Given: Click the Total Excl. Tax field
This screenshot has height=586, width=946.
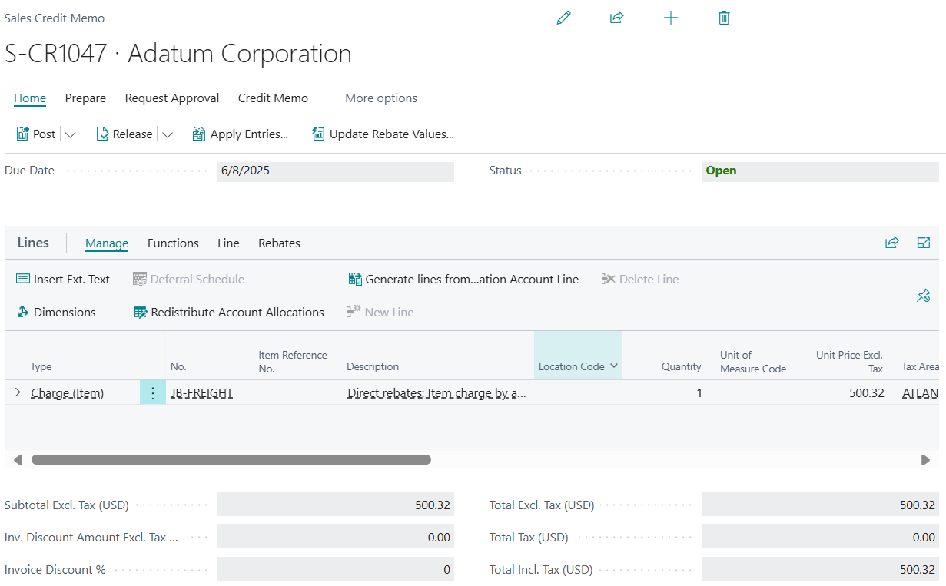Looking at the screenshot, I should click(x=820, y=505).
